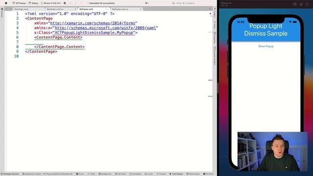Open the Breakpoints pad
Viewport: 313px width, 176px height.
coord(105,174)
